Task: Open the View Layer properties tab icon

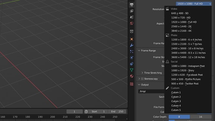Action: point(131,11)
